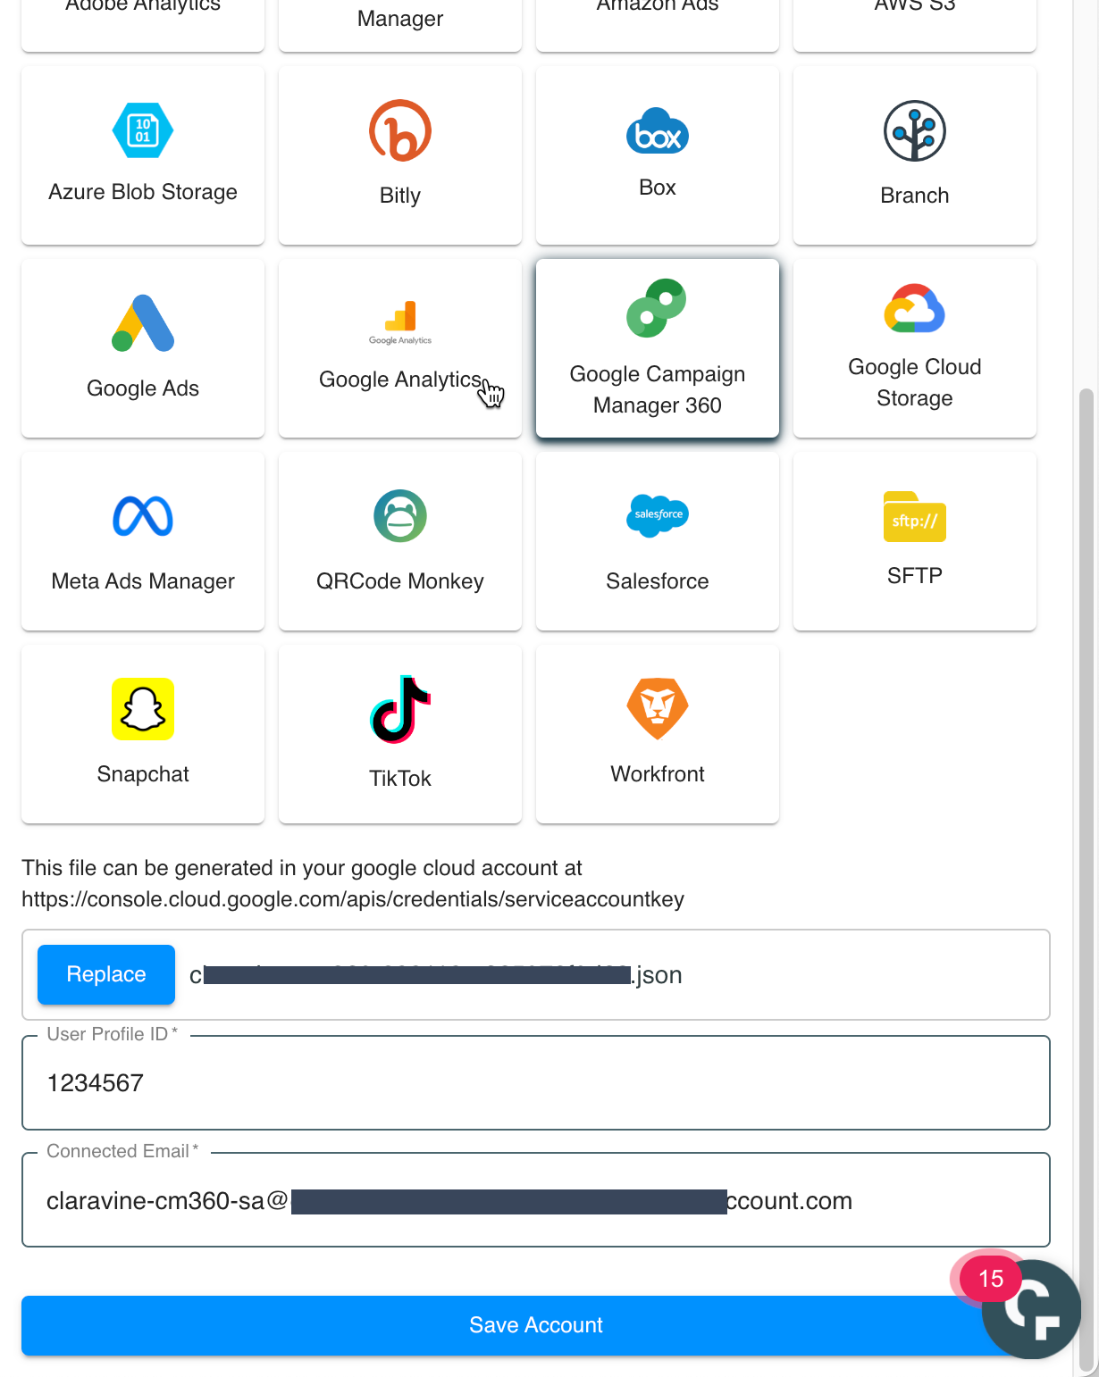Click the Replace file button
Image resolution: width=1099 pixels, height=1377 pixels.
[x=105, y=974]
